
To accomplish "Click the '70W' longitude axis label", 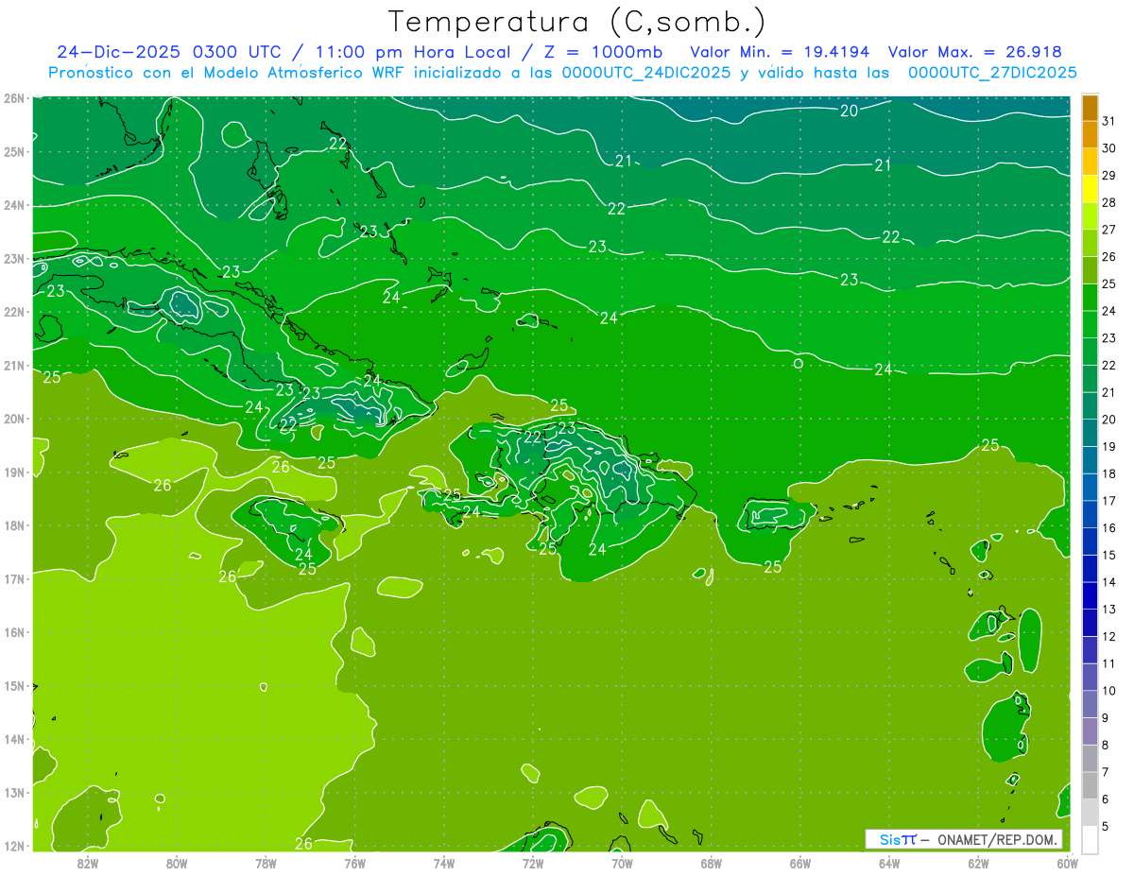I will (x=622, y=863).
